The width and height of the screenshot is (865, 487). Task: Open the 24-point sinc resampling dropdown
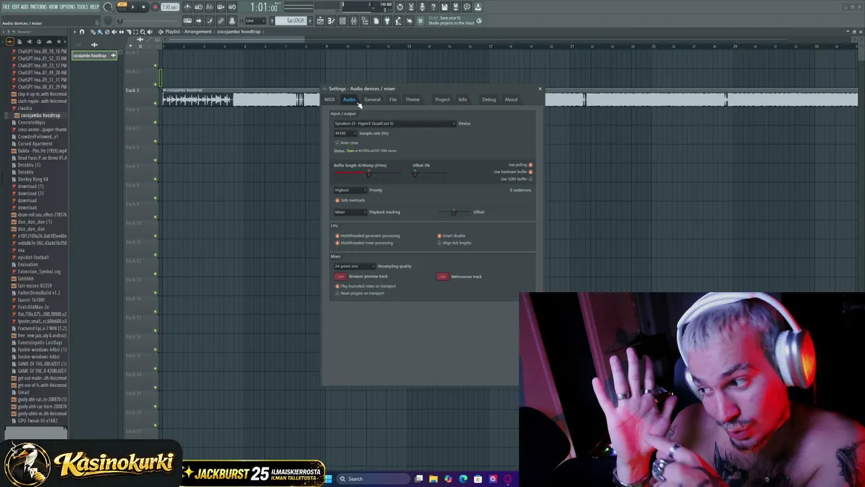(x=354, y=266)
